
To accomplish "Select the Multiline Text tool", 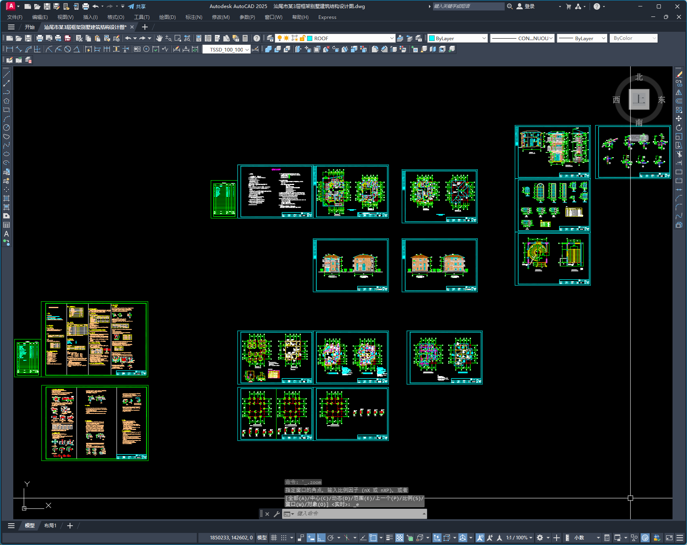I will click(6, 234).
